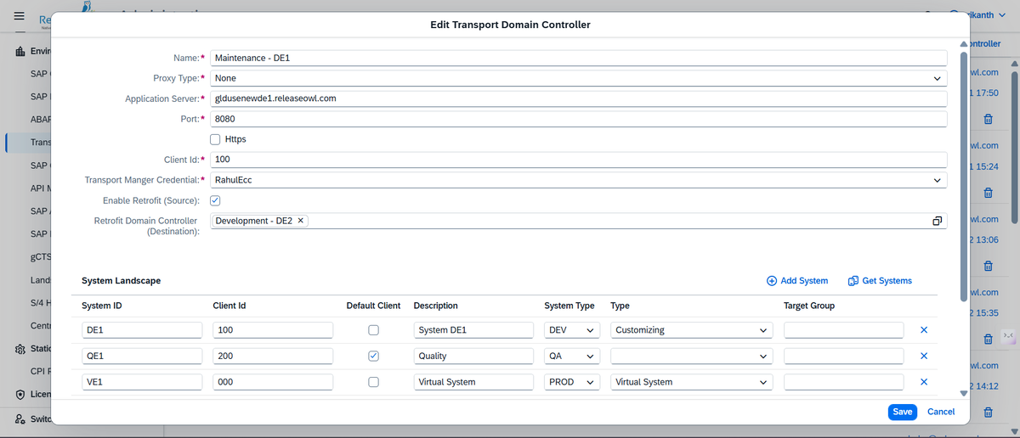1020x438 pixels.
Task: Remove the Development - DE2 token
Action: pyautogui.click(x=301, y=221)
